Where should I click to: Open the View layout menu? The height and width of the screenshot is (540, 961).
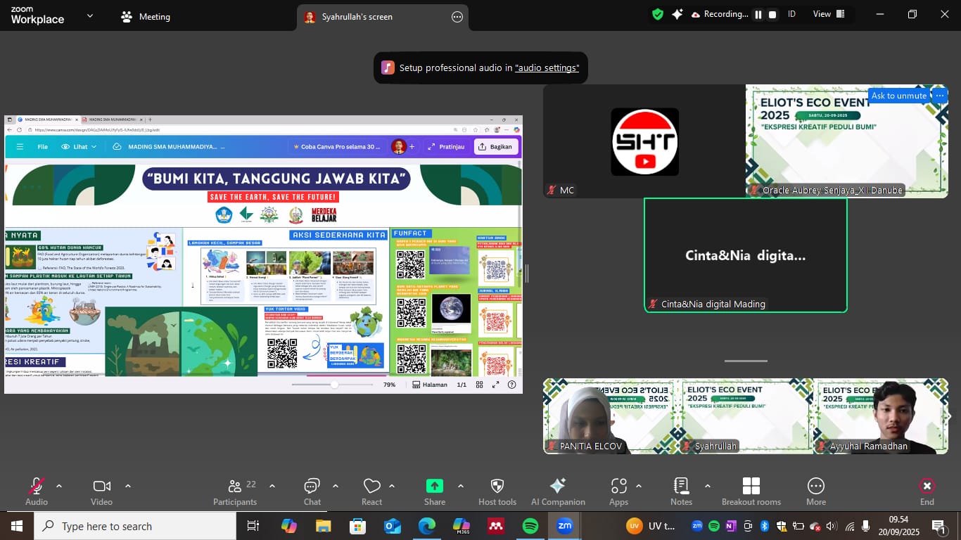tap(822, 14)
